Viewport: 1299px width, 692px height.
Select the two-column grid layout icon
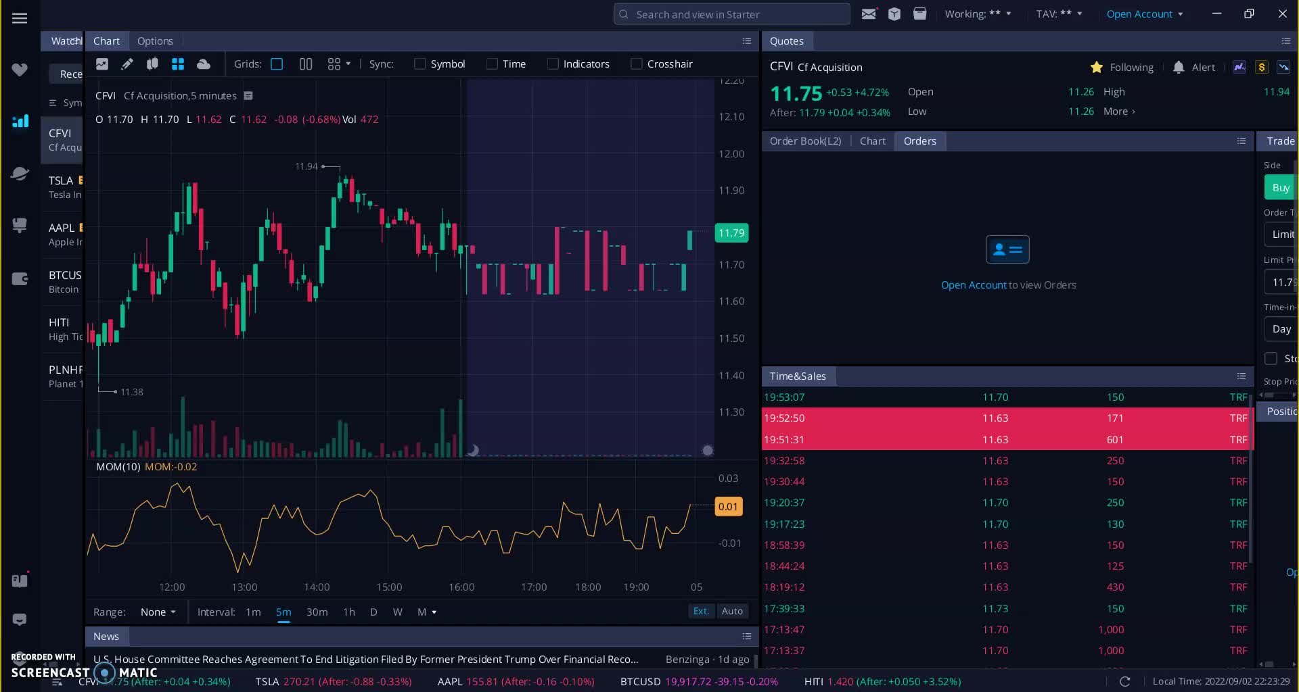pos(306,64)
